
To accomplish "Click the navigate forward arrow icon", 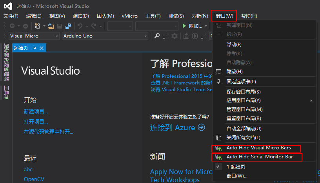I will click(x=25, y=26).
